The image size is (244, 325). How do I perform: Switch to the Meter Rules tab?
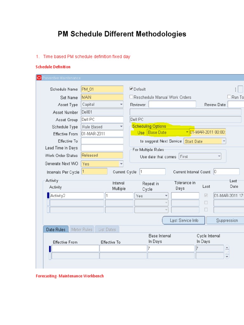[x=82, y=229]
